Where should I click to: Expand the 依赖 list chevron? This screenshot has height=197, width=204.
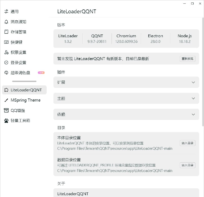pos(193,115)
